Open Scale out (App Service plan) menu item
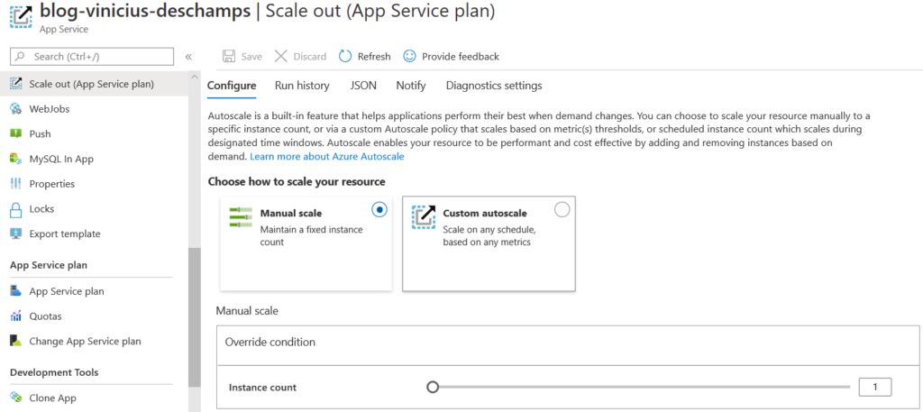Viewport: 923px width, 412px height. pos(94,84)
